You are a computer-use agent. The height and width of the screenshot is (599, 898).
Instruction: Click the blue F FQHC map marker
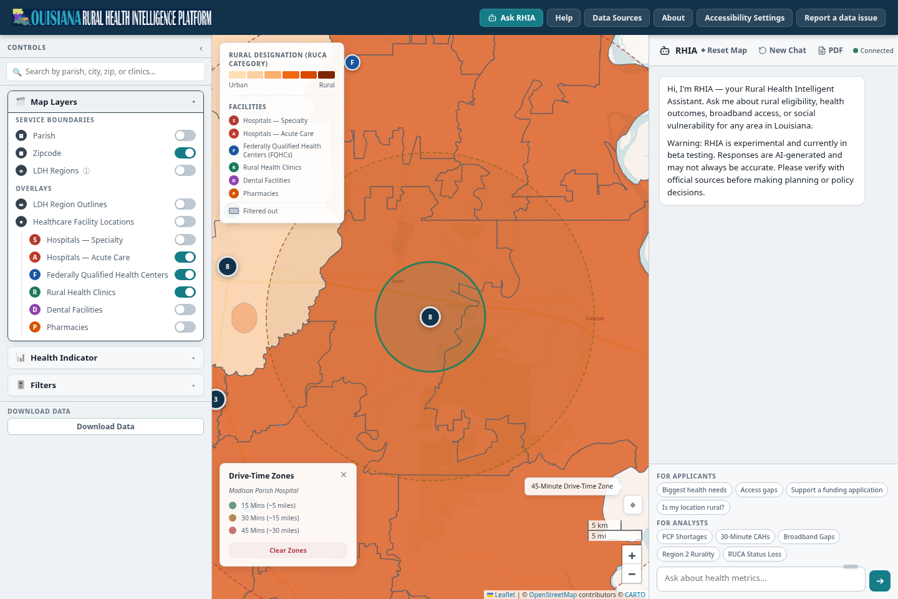(x=352, y=62)
